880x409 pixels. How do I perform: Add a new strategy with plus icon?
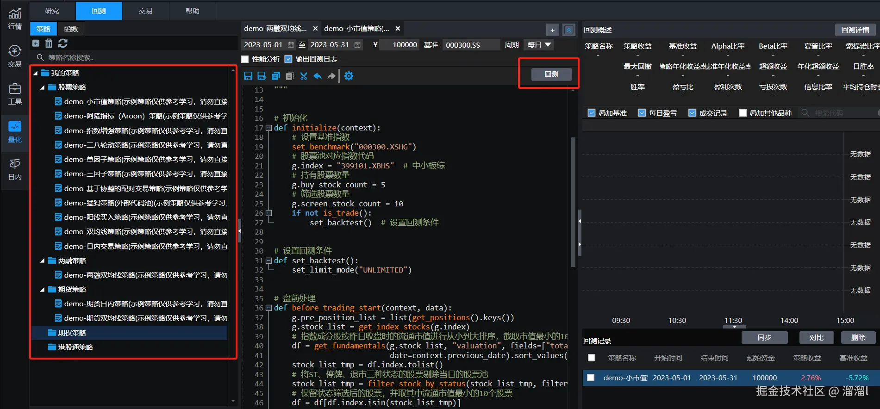click(x=36, y=43)
